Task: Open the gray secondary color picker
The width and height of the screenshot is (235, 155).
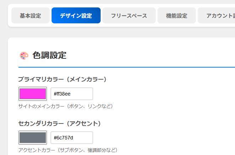Action: pos(33,138)
